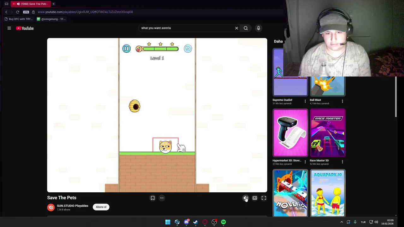Image resolution: width=404 pixels, height=227 pixels.
Task: Mute the playable's sound via speaker icon
Action: pos(246,198)
